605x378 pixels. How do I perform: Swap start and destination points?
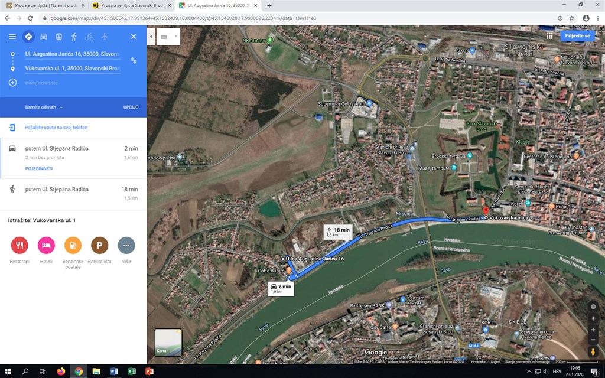[134, 60]
